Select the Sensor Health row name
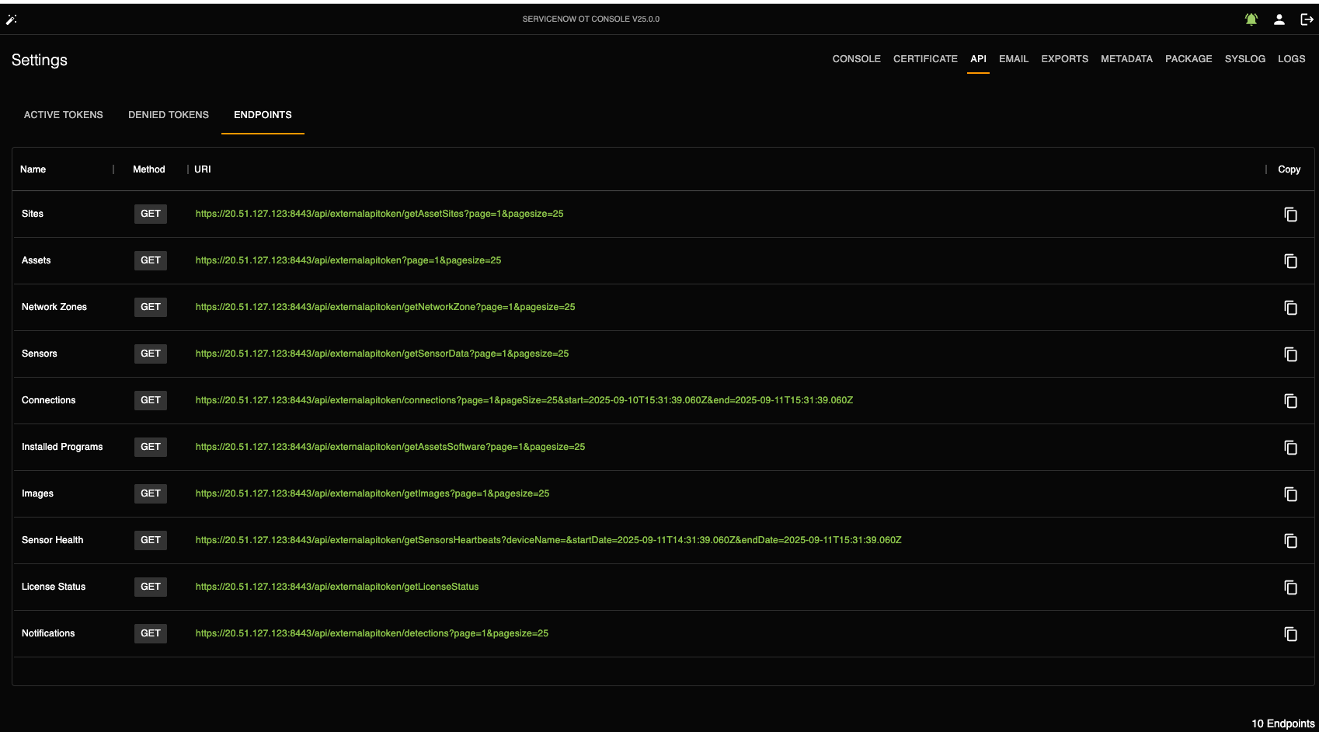The image size is (1319, 732). [52, 540]
